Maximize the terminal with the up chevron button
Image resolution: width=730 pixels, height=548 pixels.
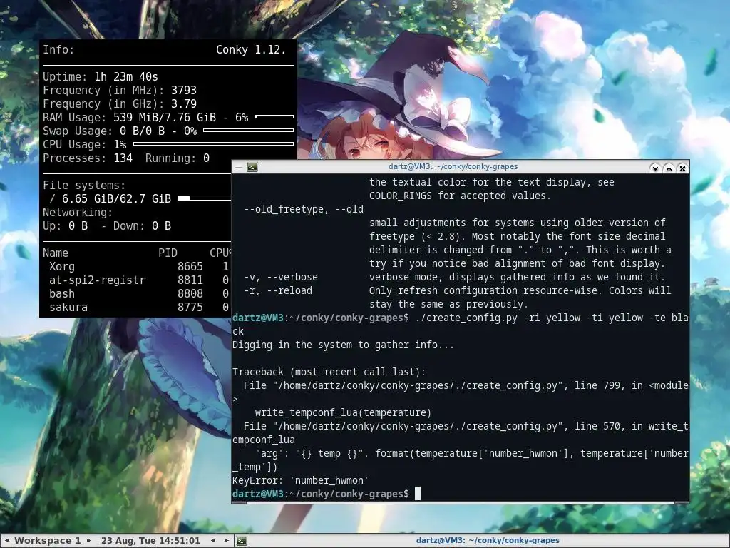pos(669,168)
